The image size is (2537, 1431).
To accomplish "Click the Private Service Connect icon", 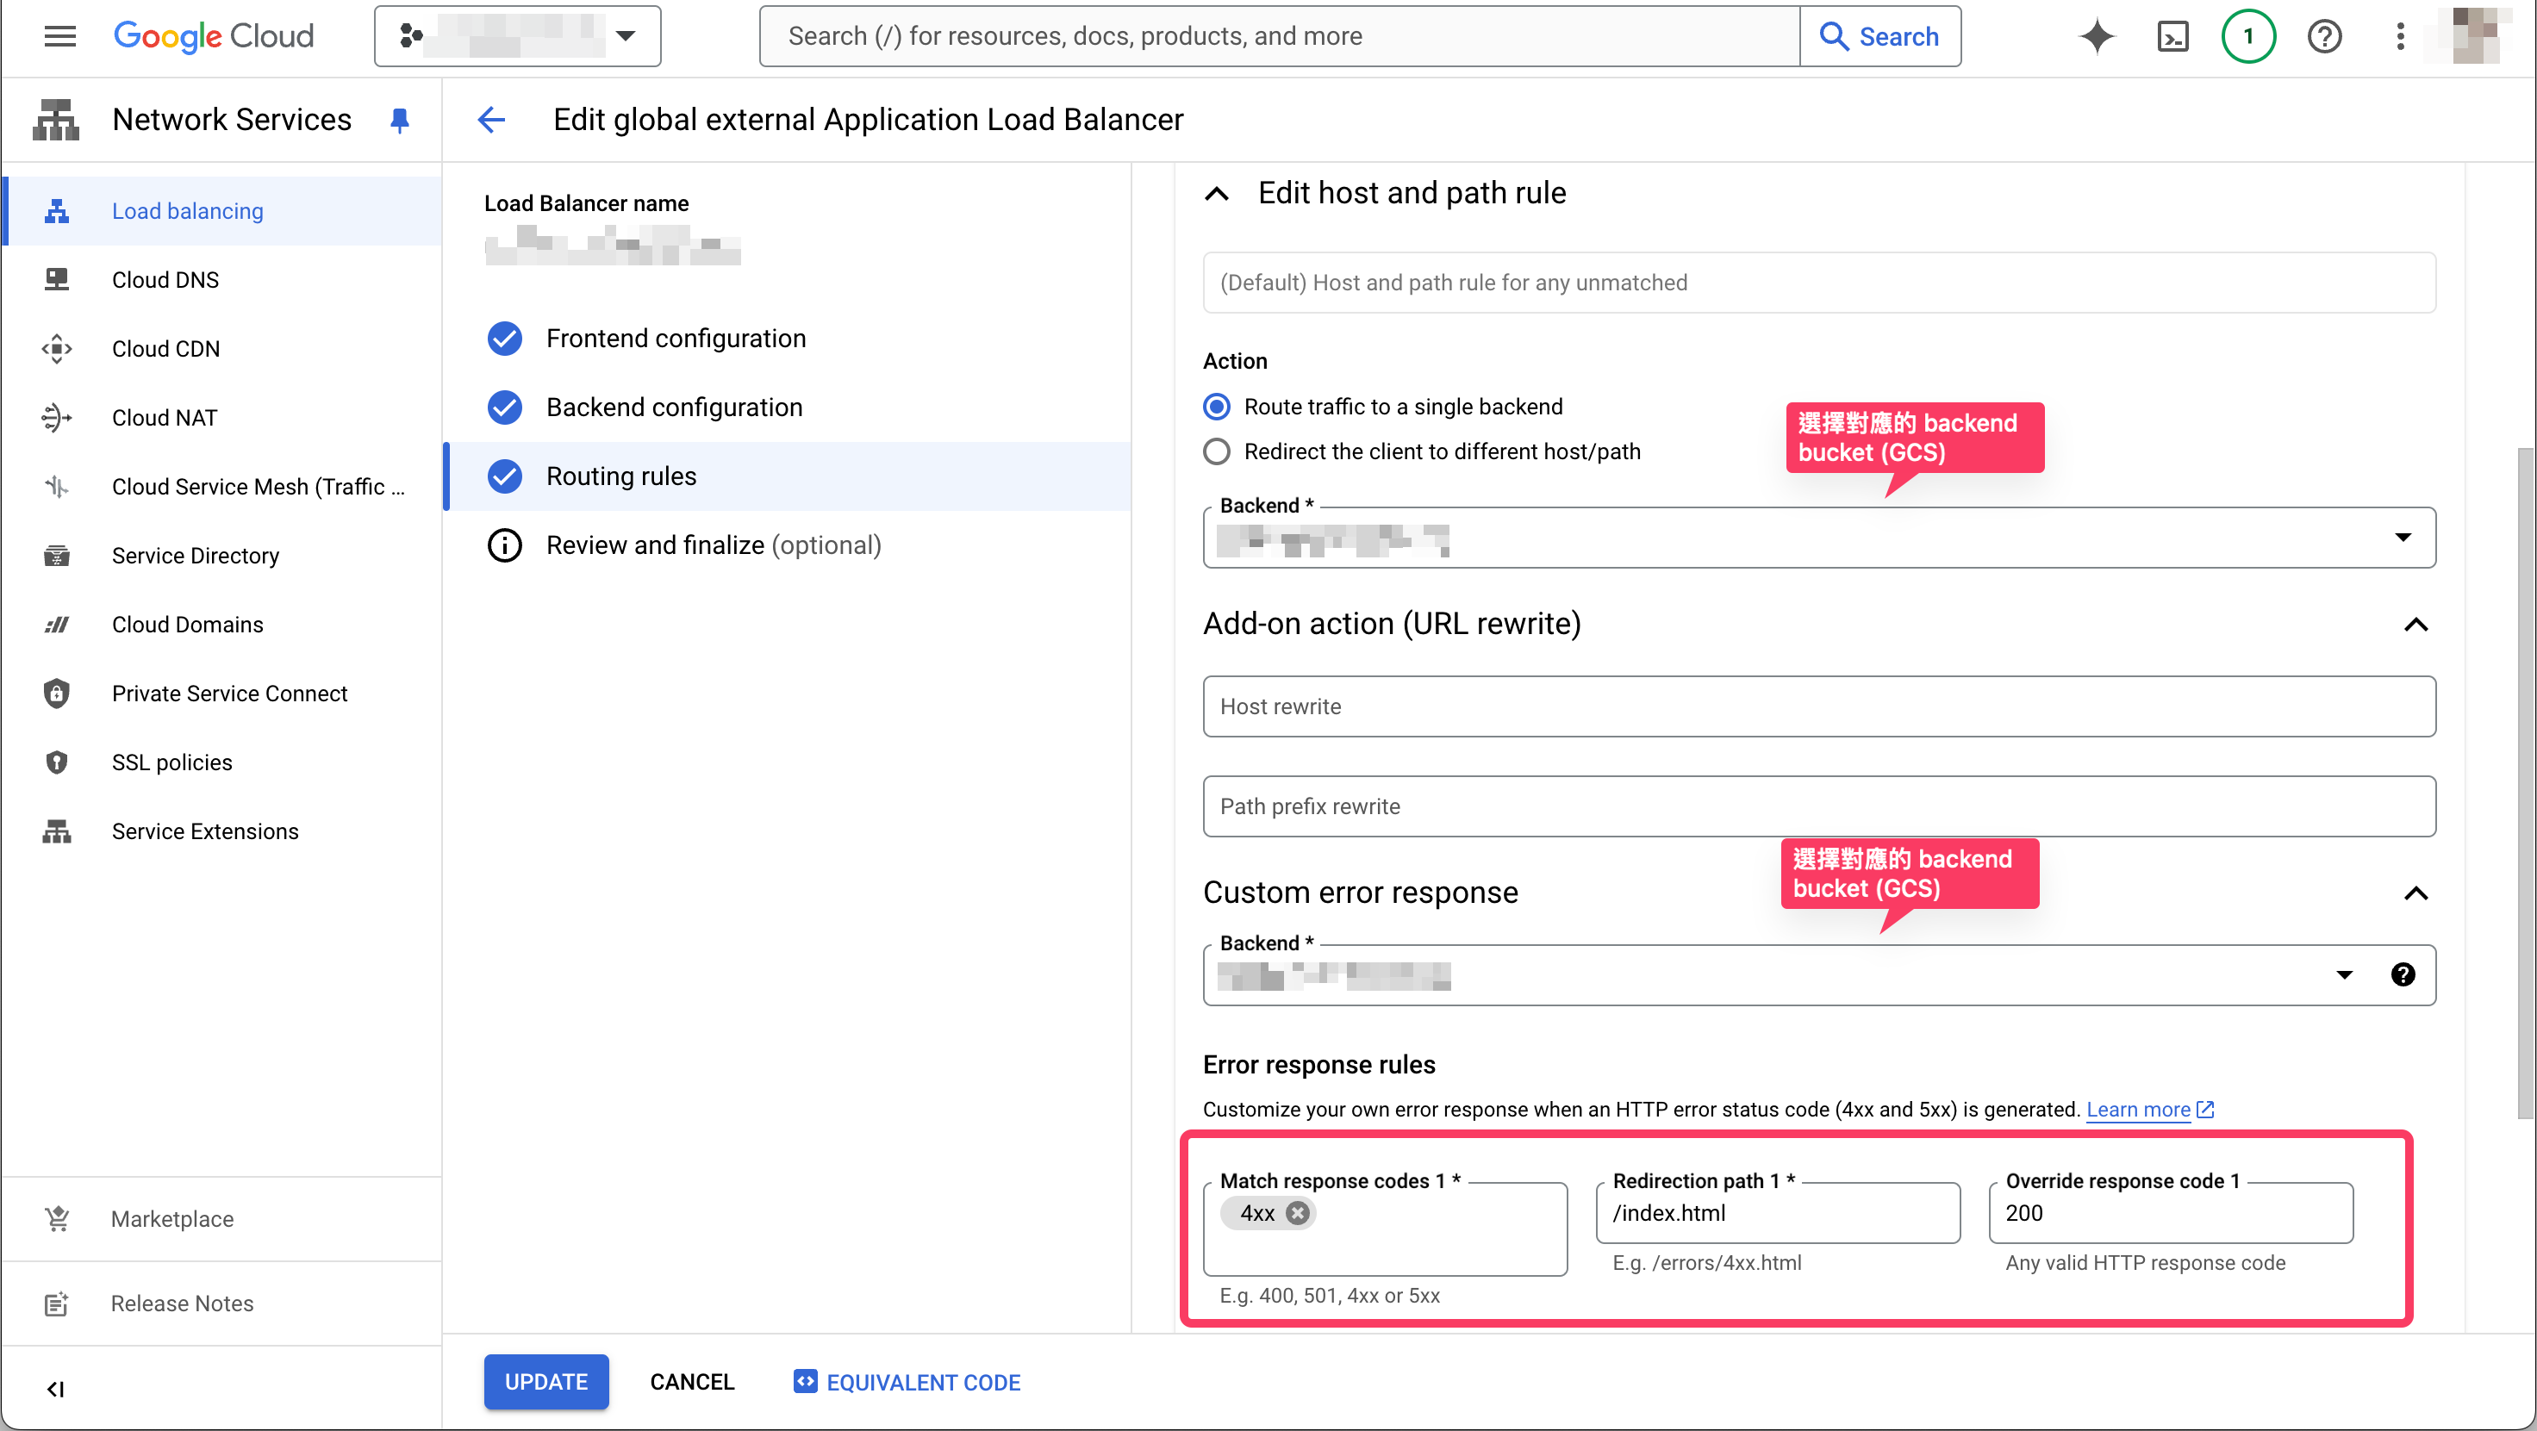I will pos(56,694).
